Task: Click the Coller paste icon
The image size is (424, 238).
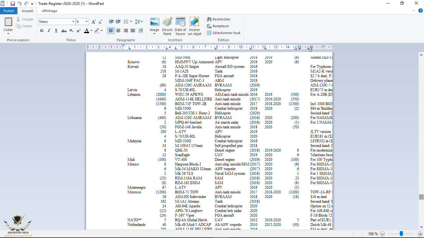Action: tap(8, 22)
